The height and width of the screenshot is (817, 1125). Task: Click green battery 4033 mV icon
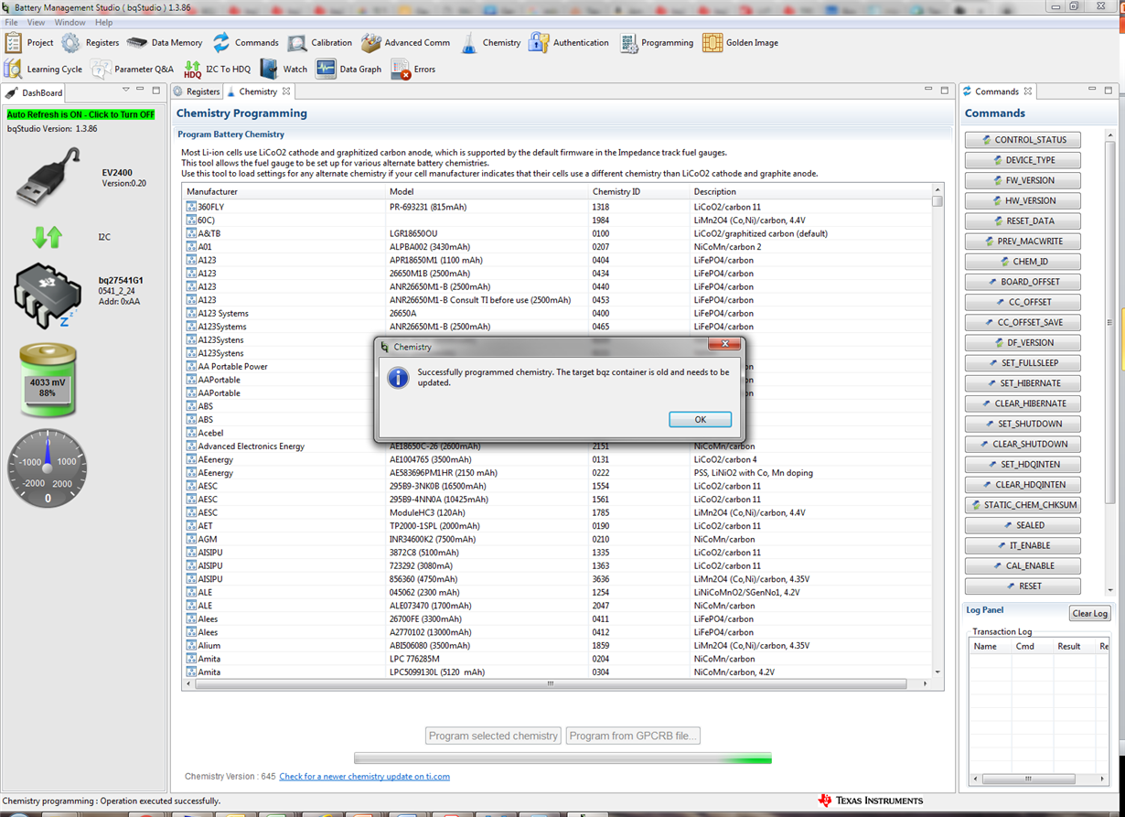(x=48, y=381)
